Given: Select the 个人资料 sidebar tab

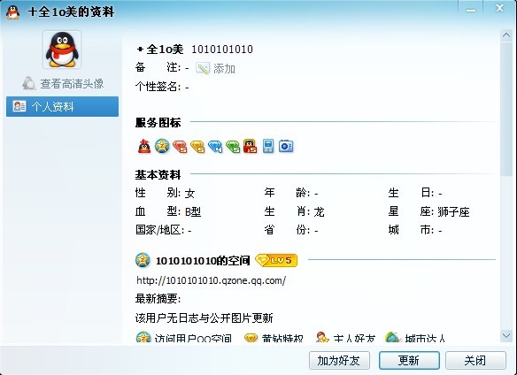Looking at the screenshot, I should click(62, 106).
